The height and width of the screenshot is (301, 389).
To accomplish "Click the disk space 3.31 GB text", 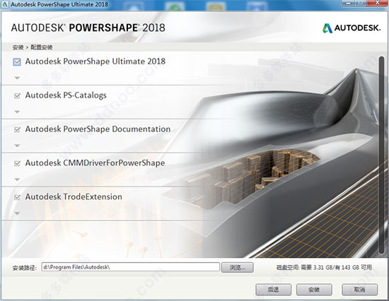I will tap(324, 268).
